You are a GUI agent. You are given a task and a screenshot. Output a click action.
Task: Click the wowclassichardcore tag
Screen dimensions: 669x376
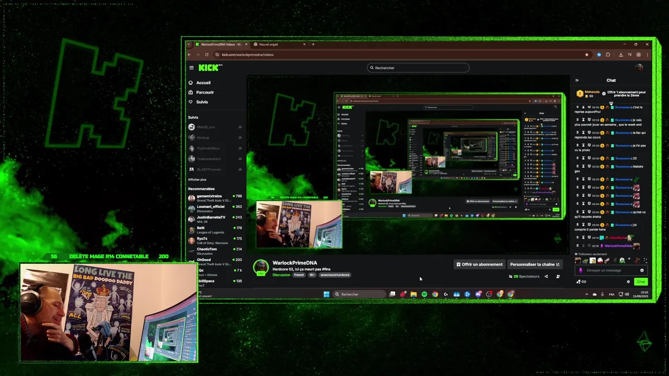coord(334,275)
